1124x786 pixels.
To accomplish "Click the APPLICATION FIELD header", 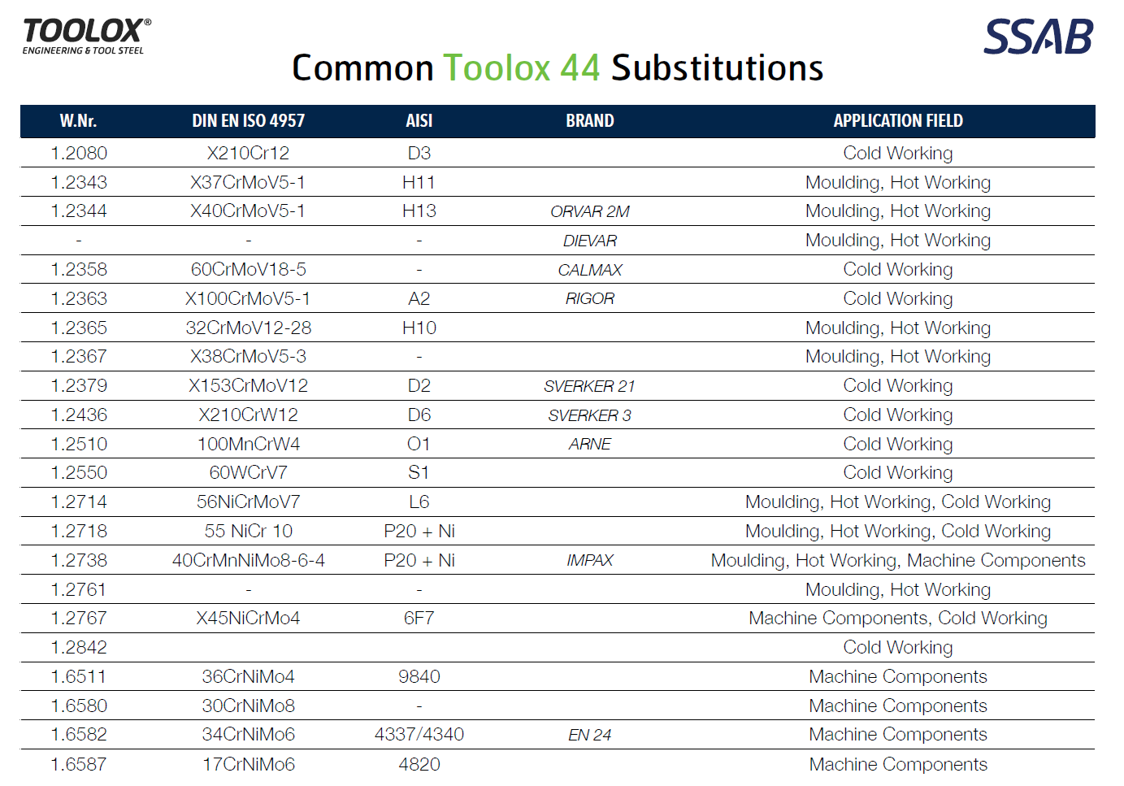I will pyautogui.click(x=898, y=121).
